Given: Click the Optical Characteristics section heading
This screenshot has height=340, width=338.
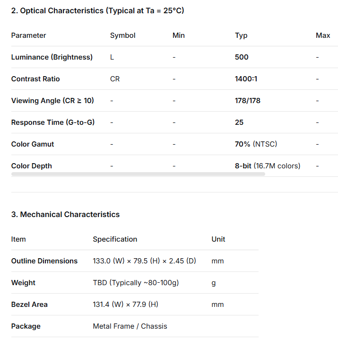Looking at the screenshot, I should (x=97, y=10).
